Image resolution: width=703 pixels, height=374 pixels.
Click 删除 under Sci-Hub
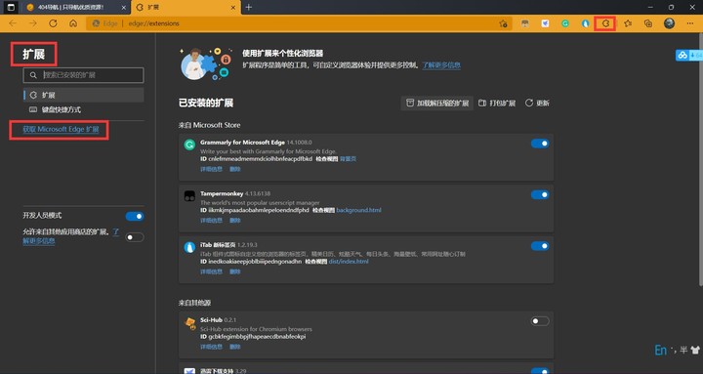pos(235,347)
